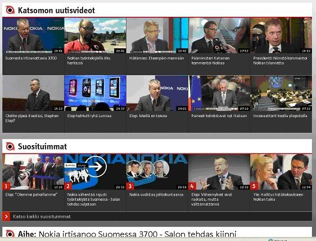Open video thumbnail 'Suomesta irtisanottavia 3700'
The height and width of the screenshot is (241, 316).
(33, 35)
